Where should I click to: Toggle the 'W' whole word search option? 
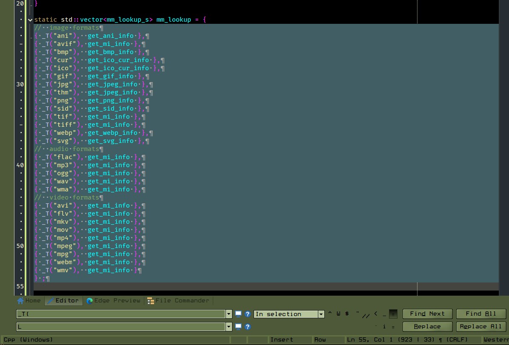click(x=338, y=314)
